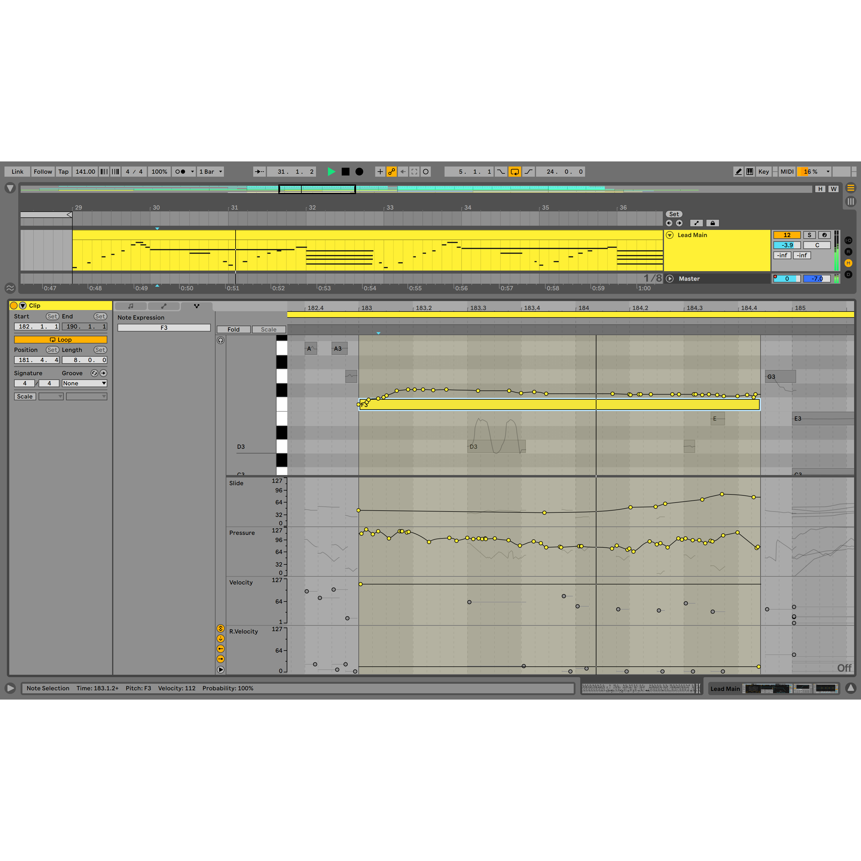Open the Key mapping mode

coord(764,172)
